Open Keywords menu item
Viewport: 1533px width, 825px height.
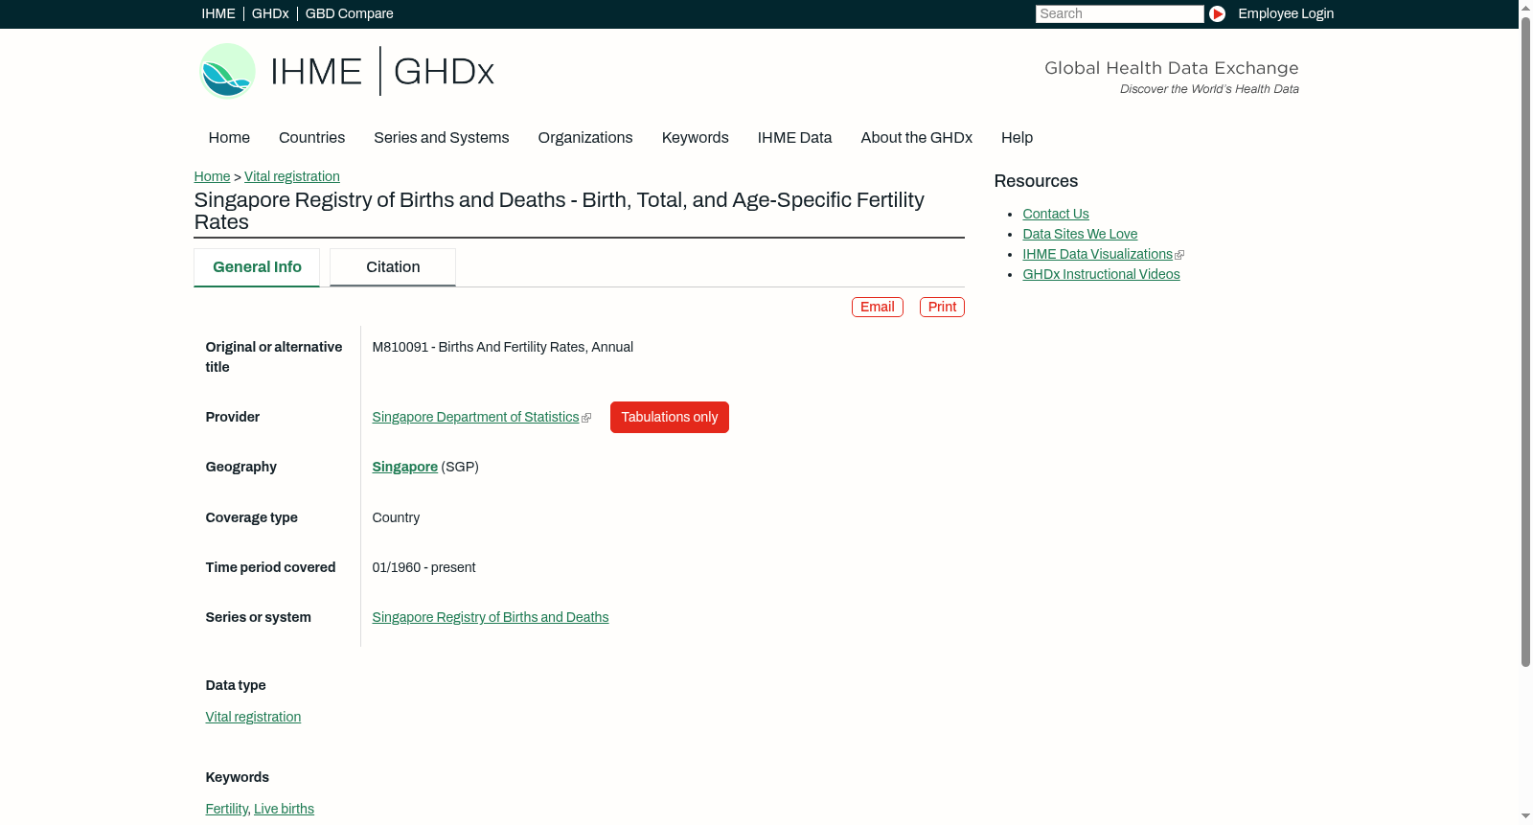(x=696, y=137)
